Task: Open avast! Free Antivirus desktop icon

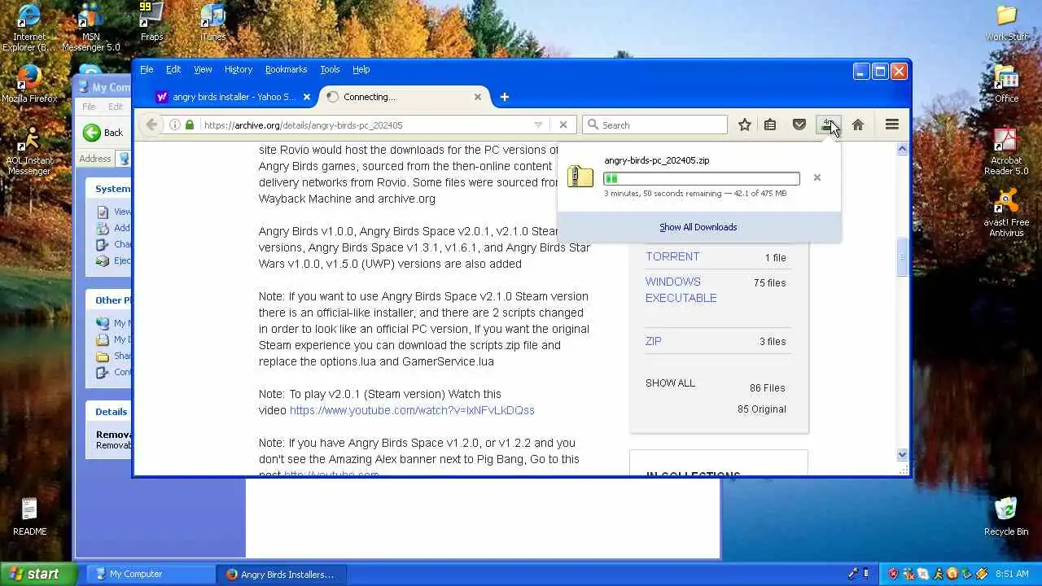Action: click(x=1007, y=212)
